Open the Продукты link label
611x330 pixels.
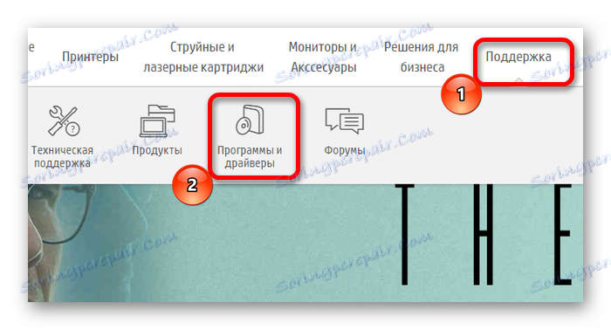157,150
